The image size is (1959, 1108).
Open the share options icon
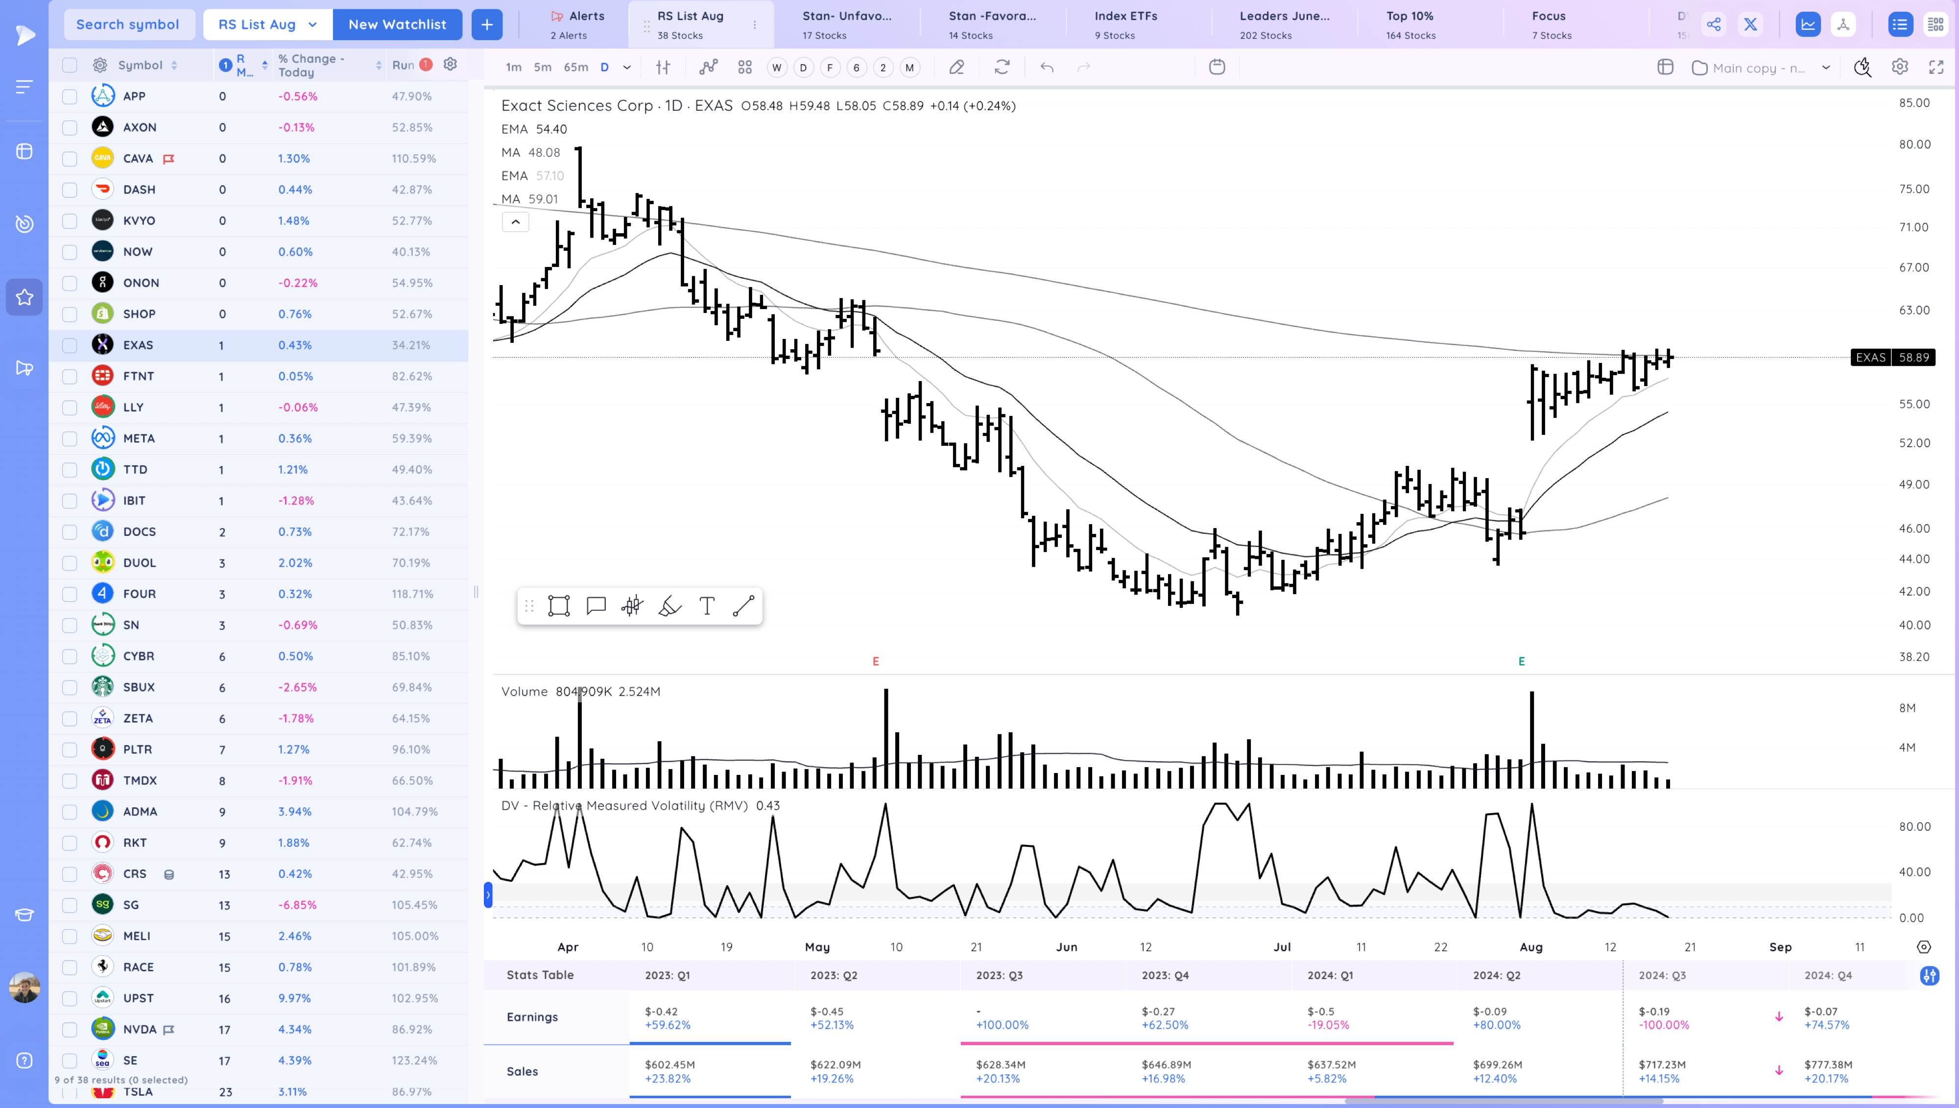click(1713, 24)
